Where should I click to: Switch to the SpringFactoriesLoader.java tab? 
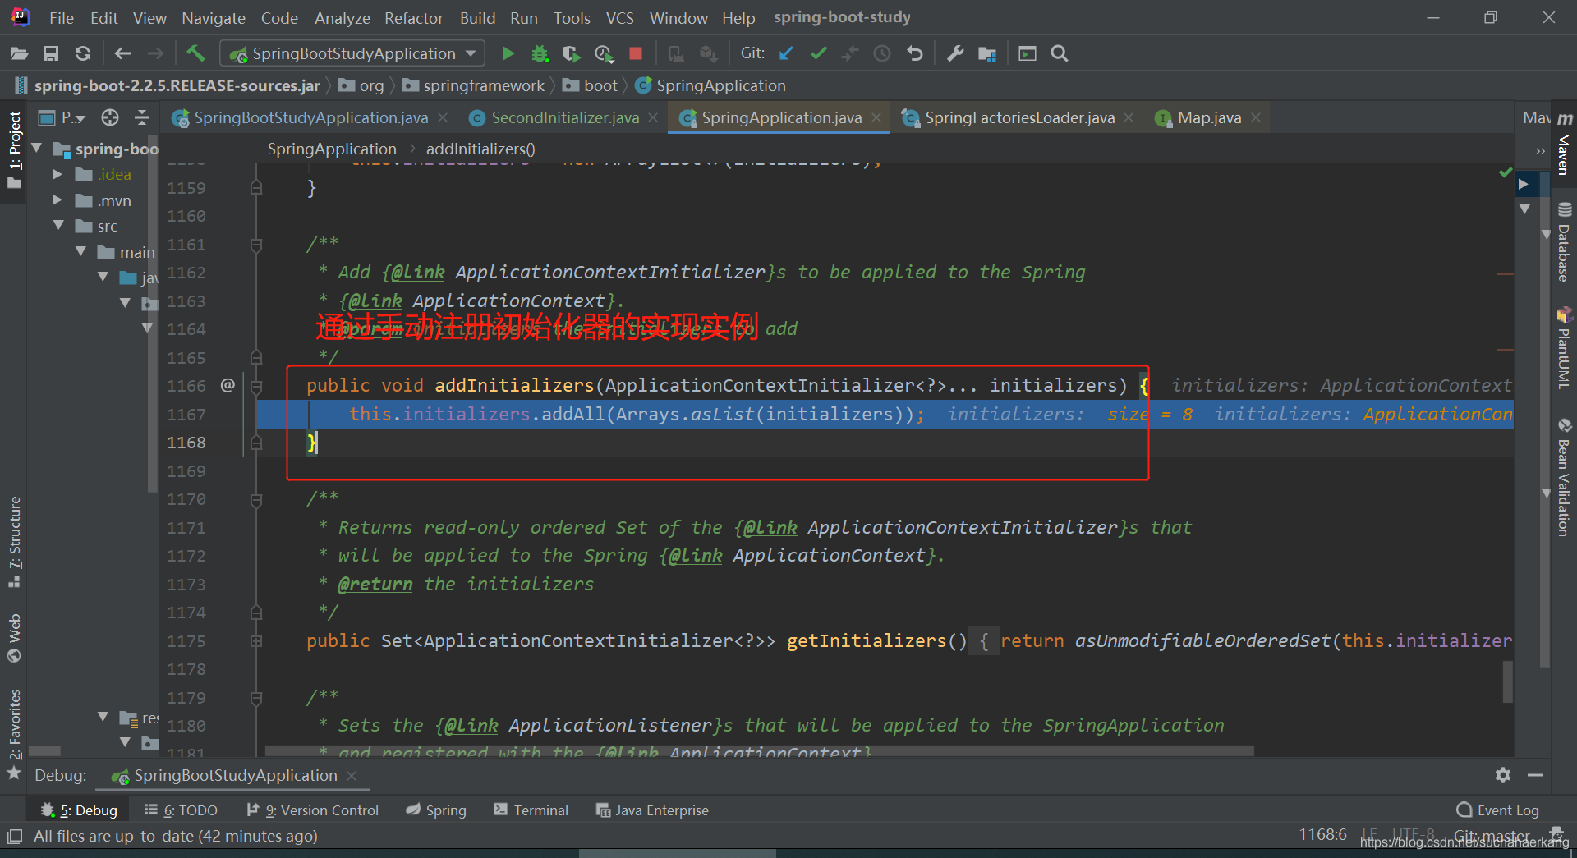pos(1020,117)
